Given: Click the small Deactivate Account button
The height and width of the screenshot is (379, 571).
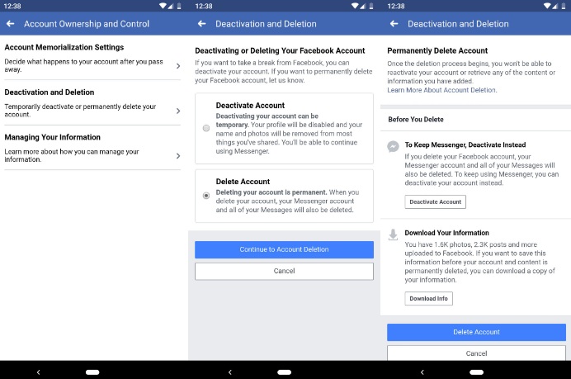Looking at the screenshot, I should 435,202.
